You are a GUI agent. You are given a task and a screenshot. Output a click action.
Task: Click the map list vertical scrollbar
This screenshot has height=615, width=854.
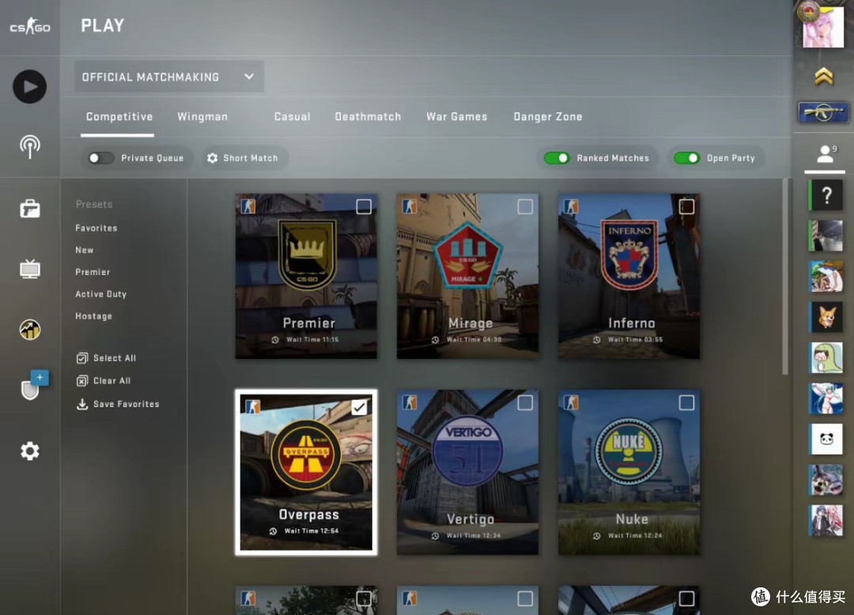(785, 276)
